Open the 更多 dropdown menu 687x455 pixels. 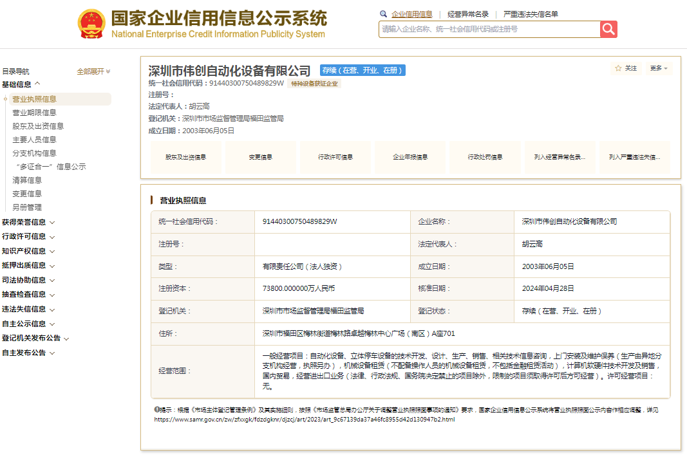[x=658, y=68]
